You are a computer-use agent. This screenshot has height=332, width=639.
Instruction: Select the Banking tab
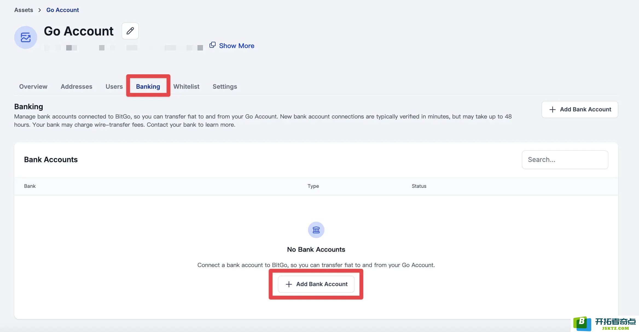[148, 87]
